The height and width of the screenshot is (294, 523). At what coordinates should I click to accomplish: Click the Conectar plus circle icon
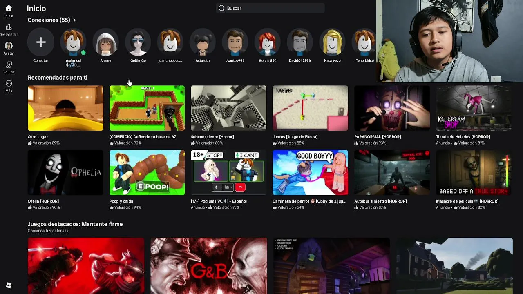point(41,42)
